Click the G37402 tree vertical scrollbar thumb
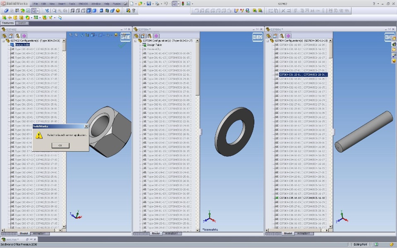 (x=64, y=47)
